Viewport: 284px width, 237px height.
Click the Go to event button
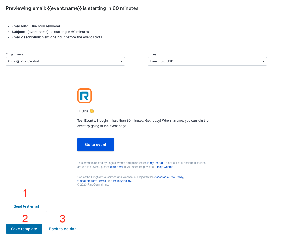pos(96,145)
